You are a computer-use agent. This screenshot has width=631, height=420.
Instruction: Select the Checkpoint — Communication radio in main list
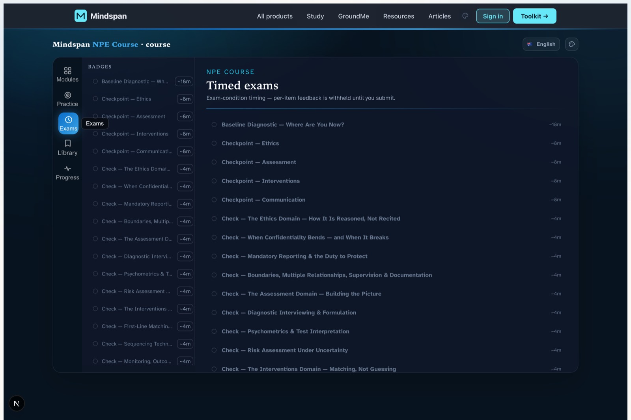pyautogui.click(x=214, y=200)
